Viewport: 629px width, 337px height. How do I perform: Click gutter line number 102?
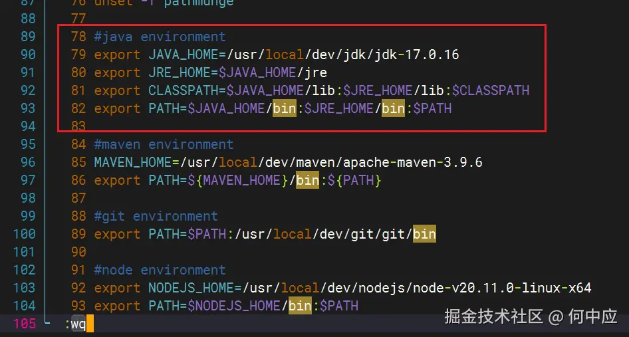[25, 270]
